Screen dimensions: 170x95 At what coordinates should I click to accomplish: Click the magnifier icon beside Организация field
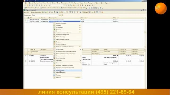click(62, 15)
